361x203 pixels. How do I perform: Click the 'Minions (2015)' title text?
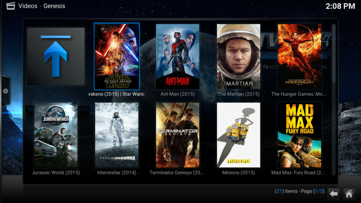[x=239, y=173]
